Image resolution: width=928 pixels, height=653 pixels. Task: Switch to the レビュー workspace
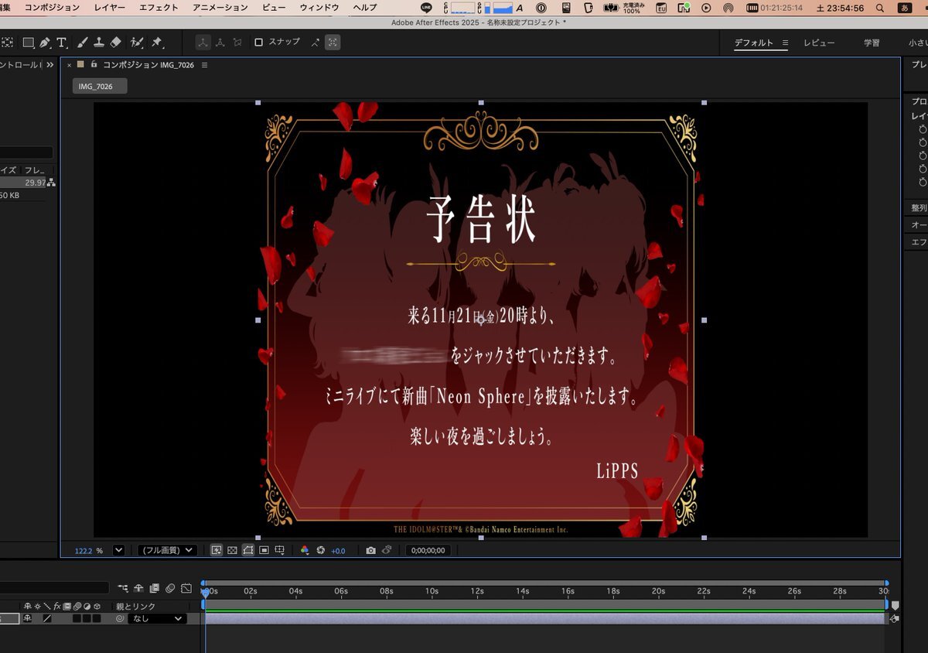[x=819, y=43]
